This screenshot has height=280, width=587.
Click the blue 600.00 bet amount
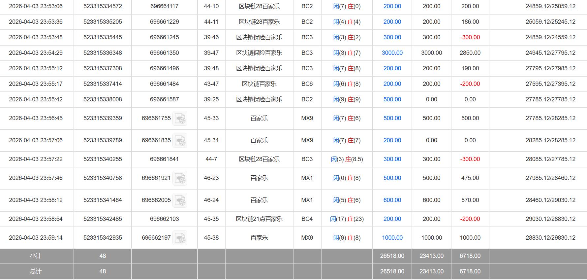pyautogui.click(x=392, y=200)
